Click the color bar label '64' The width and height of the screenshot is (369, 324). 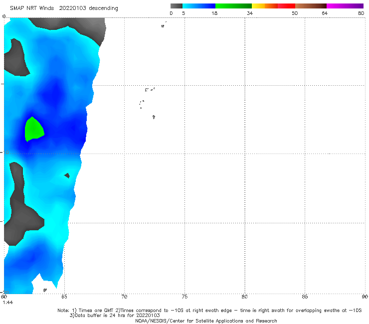click(325, 13)
